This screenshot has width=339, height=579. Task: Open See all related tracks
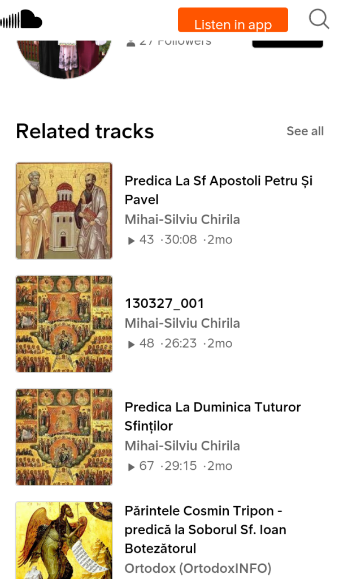coord(305,131)
